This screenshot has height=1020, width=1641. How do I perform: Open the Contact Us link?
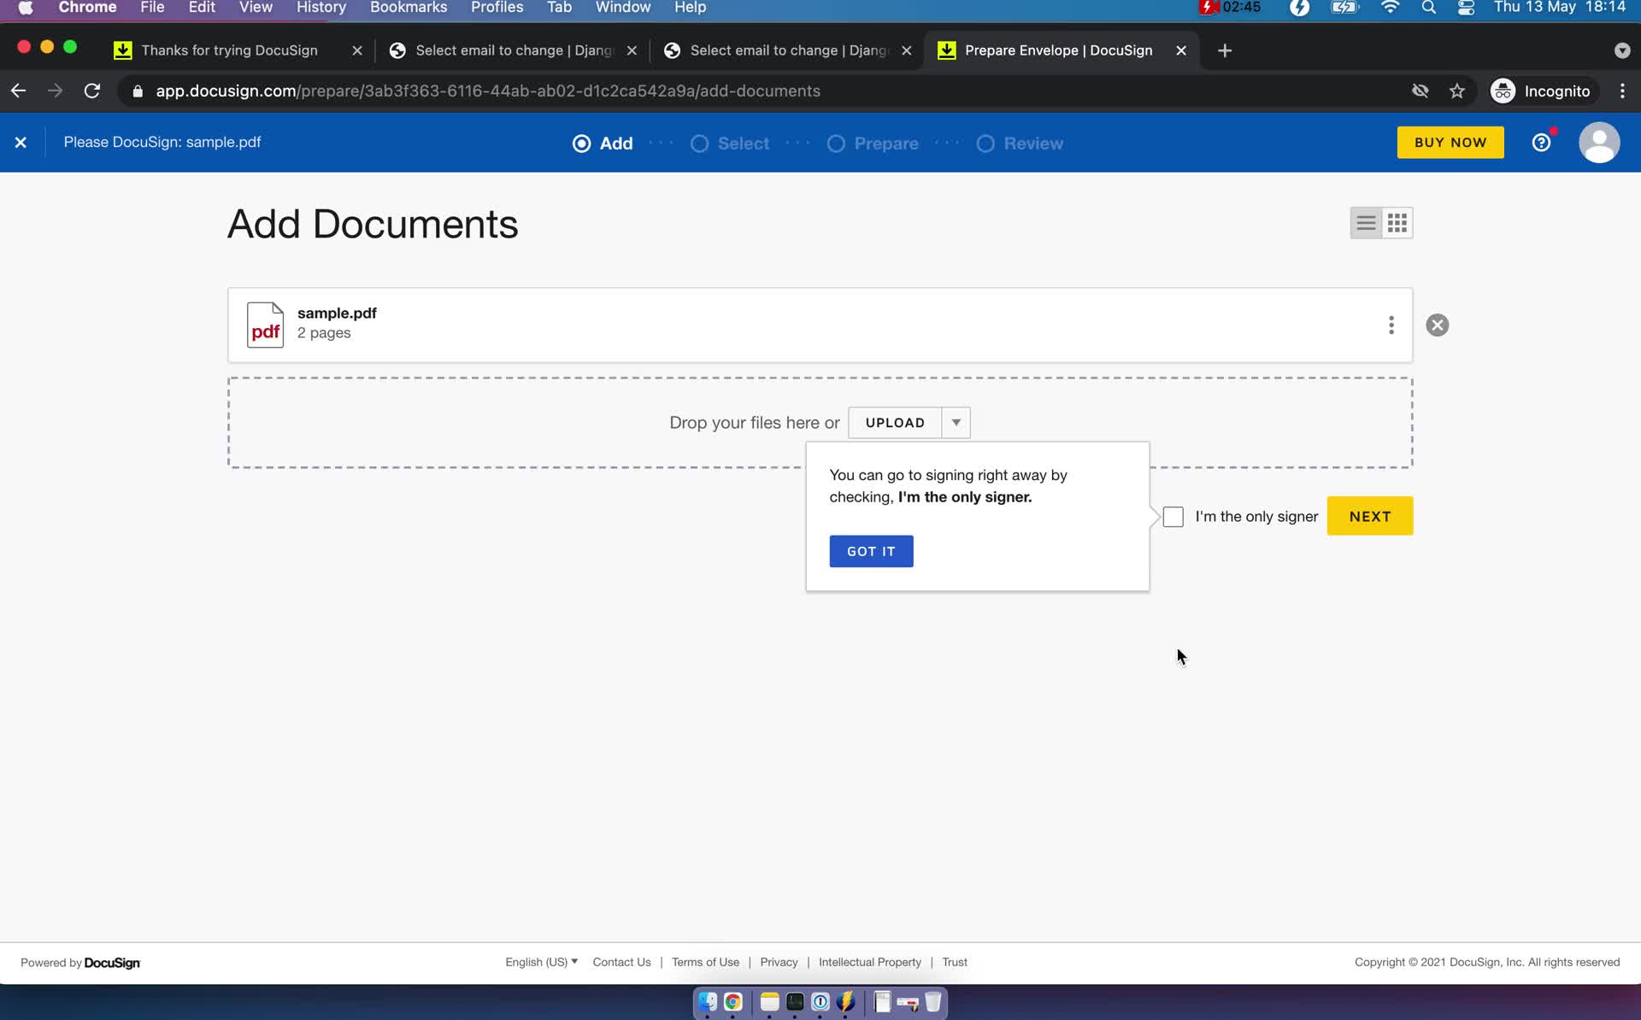[x=621, y=962]
